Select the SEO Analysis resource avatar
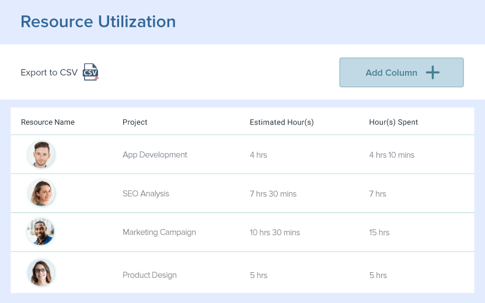This screenshot has height=303, width=485. [x=41, y=193]
